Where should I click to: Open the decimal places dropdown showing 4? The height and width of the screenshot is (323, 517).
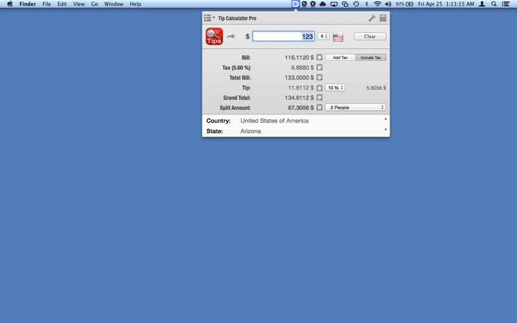(323, 36)
